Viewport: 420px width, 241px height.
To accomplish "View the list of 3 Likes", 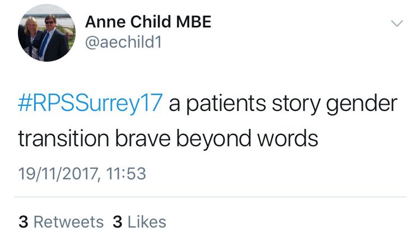I will (139, 222).
